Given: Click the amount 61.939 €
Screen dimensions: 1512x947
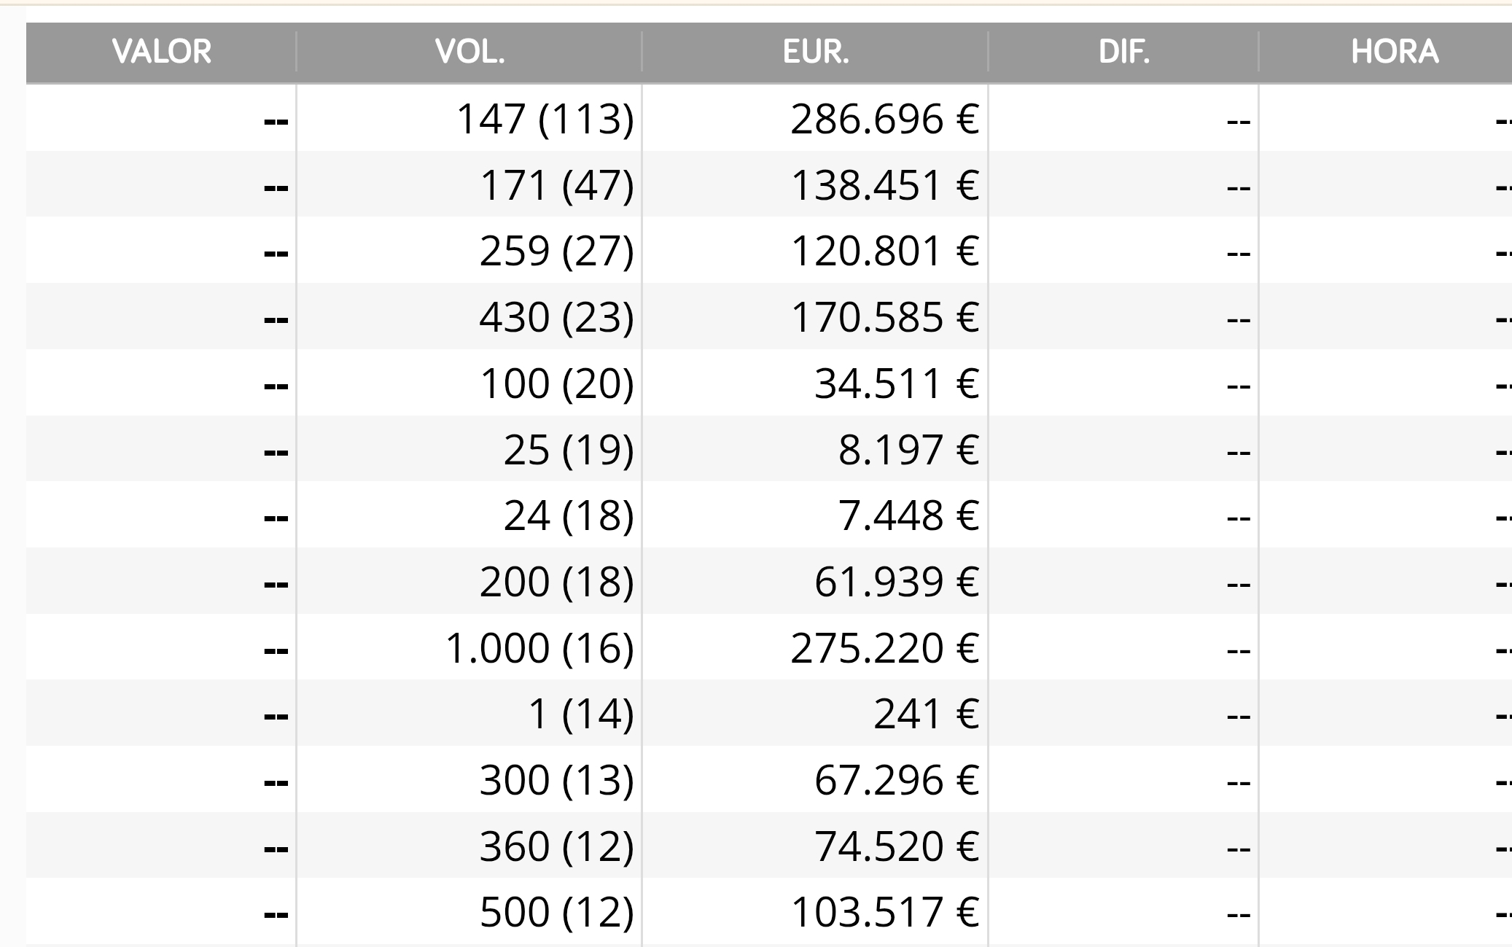Looking at the screenshot, I should pos(896,582).
